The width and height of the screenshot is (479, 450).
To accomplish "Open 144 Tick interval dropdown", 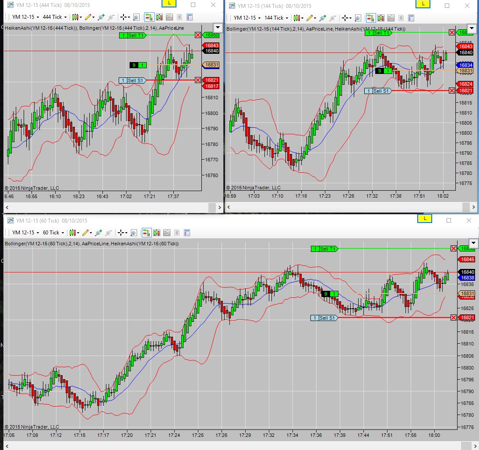I will (x=276, y=18).
